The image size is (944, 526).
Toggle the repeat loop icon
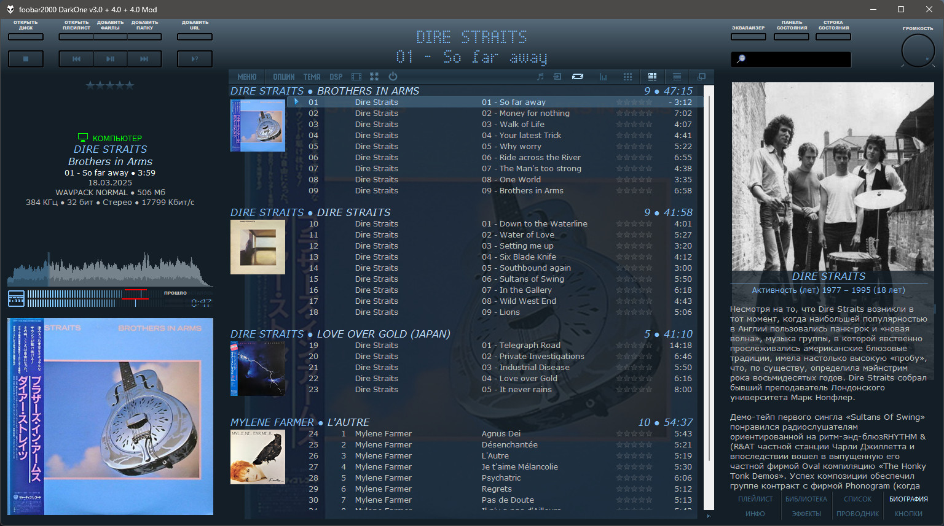[578, 77]
